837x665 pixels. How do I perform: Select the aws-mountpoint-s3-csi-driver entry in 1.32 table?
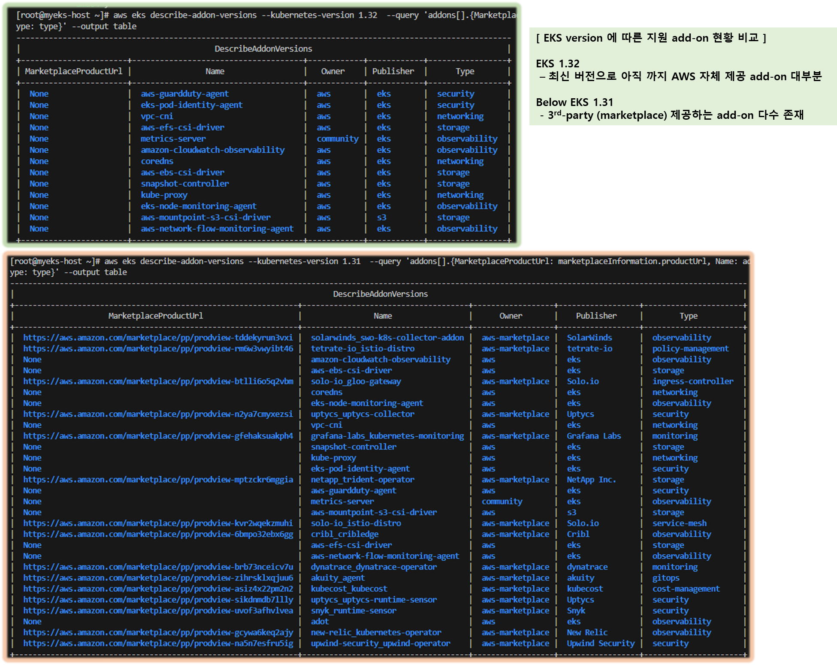point(205,218)
